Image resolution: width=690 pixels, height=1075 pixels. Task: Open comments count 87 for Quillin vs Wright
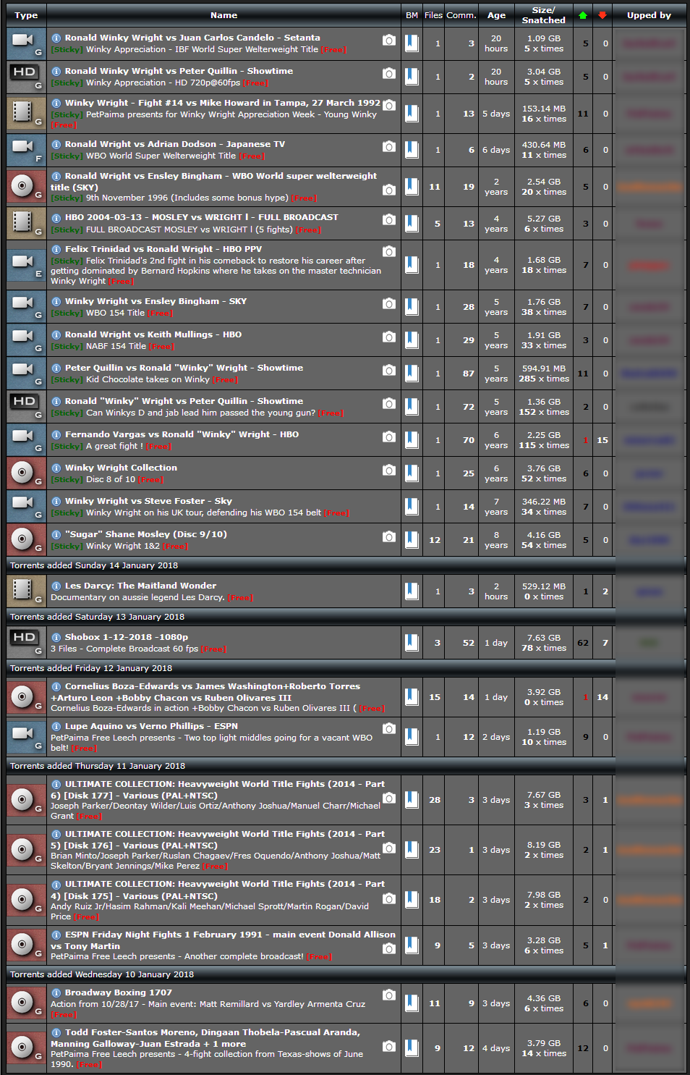[469, 374]
